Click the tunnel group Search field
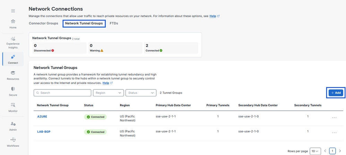346x155 pixels. pyautogui.click(x=62, y=93)
